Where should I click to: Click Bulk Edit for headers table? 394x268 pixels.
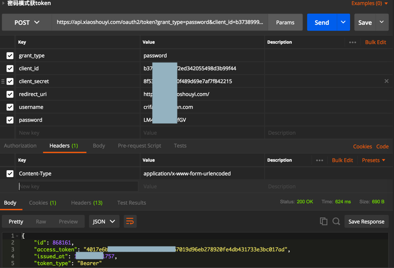coord(342,160)
